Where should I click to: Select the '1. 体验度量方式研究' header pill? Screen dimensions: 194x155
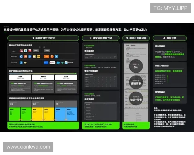43,38
